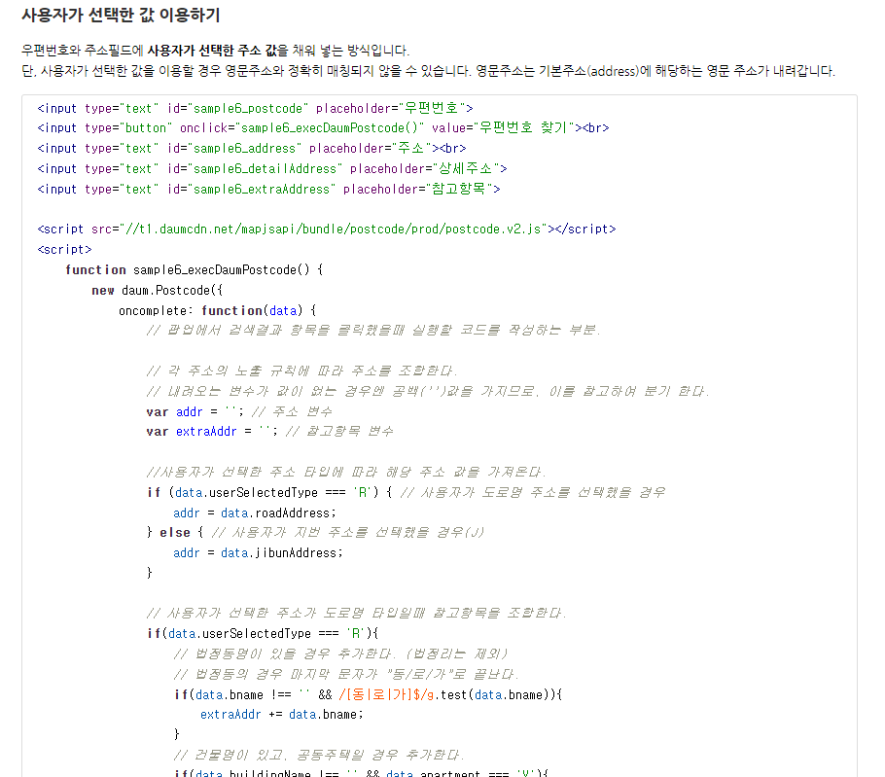Click 'function sample6_execDaumPostcode() {' line

195,269
